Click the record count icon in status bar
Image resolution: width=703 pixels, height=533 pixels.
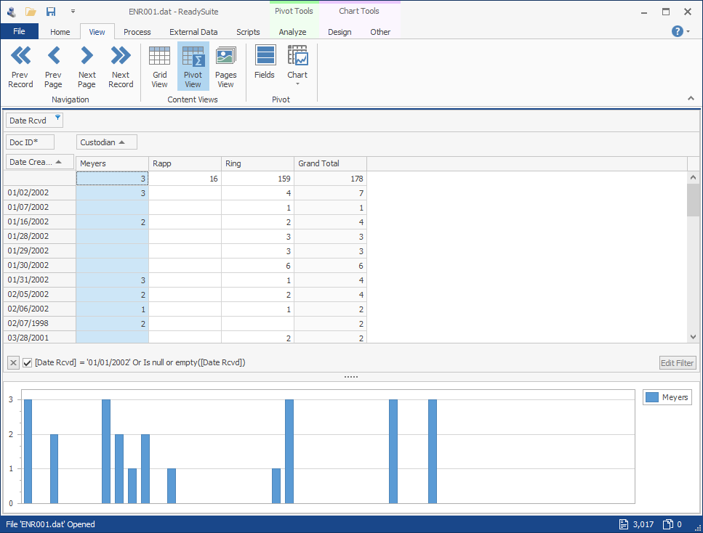tap(623, 524)
